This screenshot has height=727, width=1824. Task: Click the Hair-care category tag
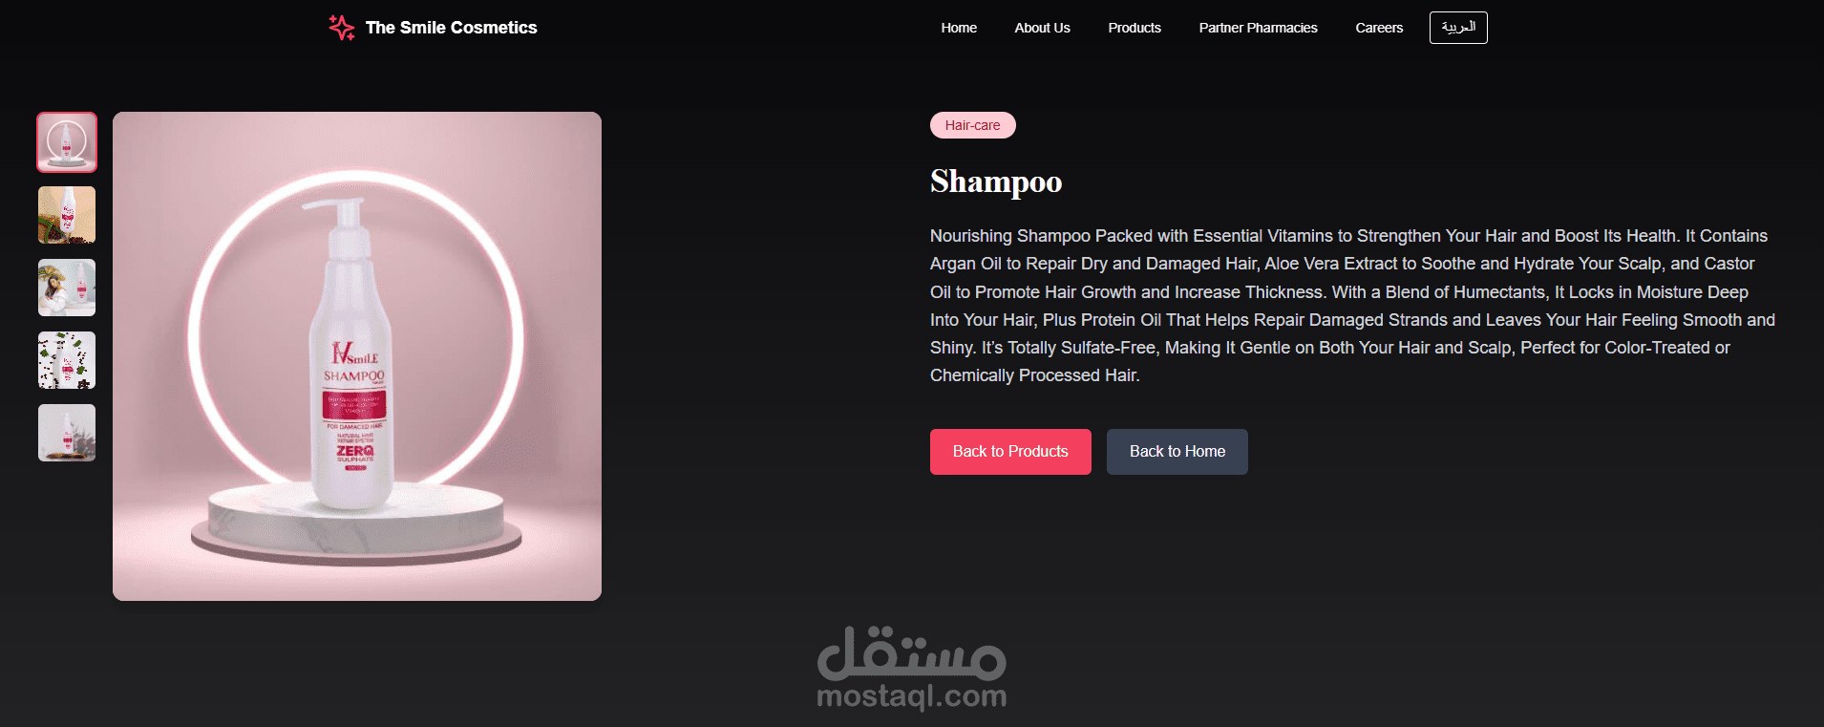(972, 125)
